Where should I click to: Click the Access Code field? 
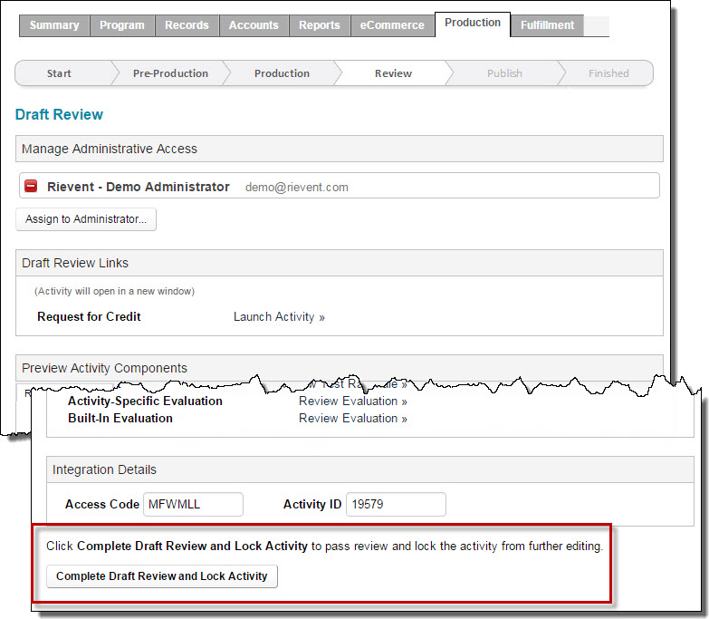(x=193, y=504)
